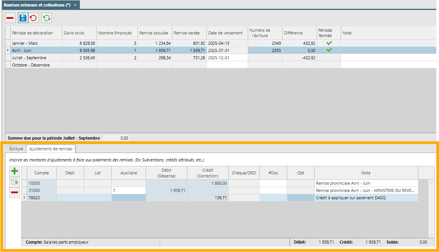This screenshot has height=252, width=439.
Task: Click the 731,26 remise versée value
Action: point(189,58)
